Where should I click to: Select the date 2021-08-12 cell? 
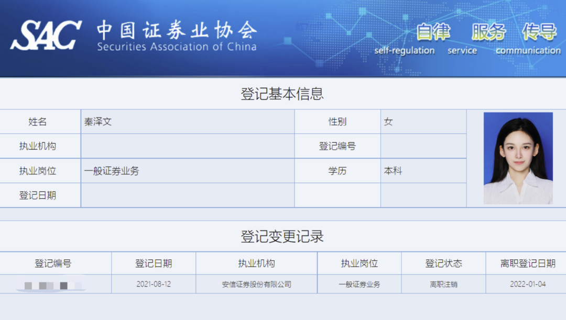153,284
